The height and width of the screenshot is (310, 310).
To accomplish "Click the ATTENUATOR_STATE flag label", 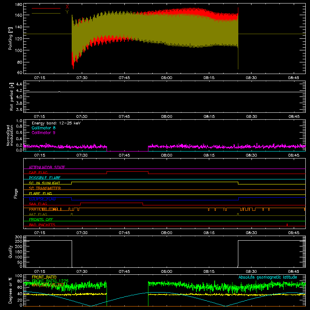I will (47, 167).
